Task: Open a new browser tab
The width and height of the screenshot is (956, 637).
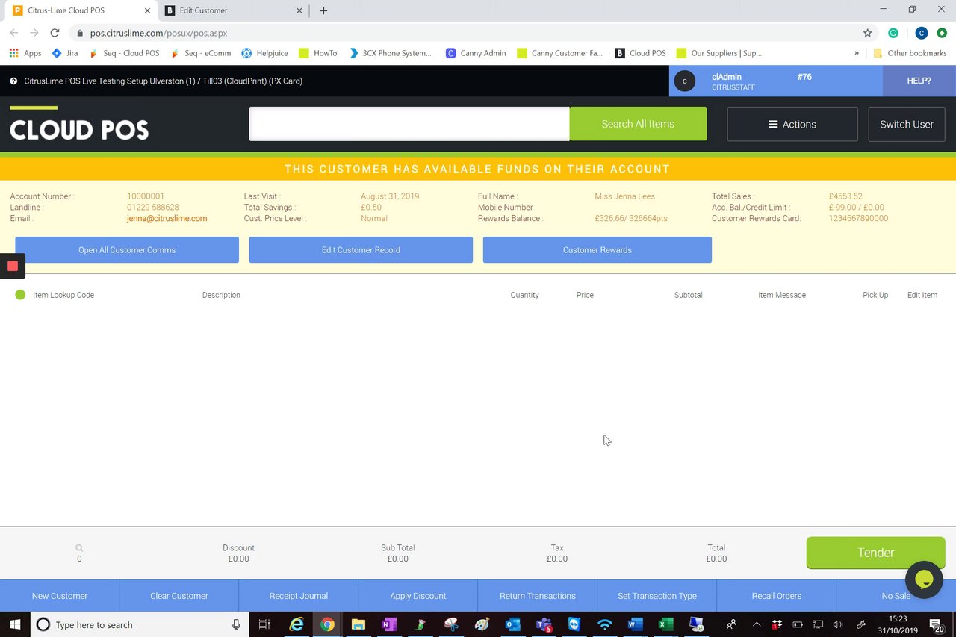Action: [323, 10]
